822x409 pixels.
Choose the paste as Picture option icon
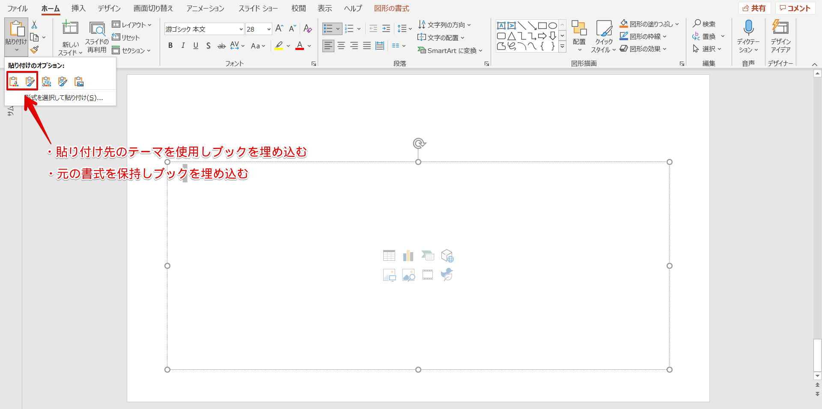tap(79, 81)
